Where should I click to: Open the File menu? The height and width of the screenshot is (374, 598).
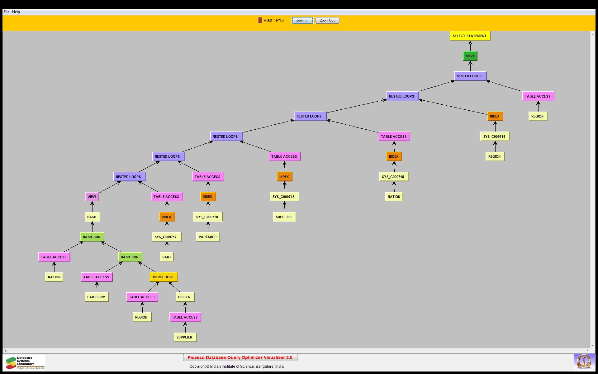(7, 12)
